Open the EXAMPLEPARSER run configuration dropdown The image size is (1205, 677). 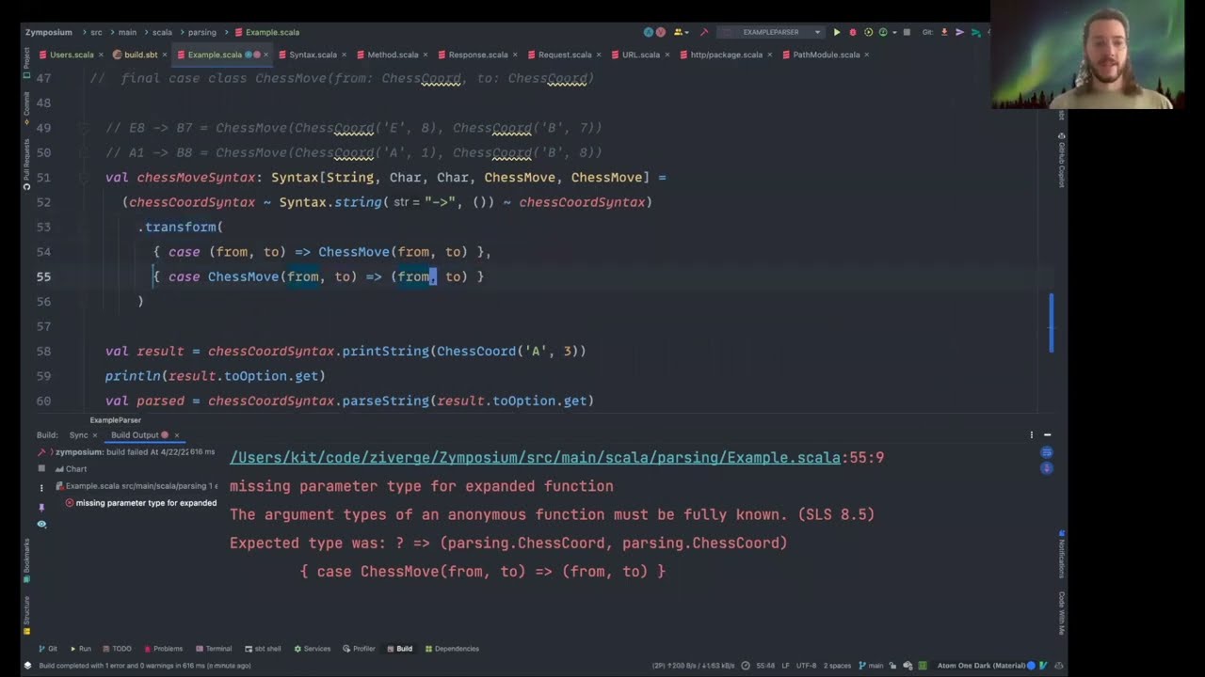pyautogui.click(x=817, y=31)
